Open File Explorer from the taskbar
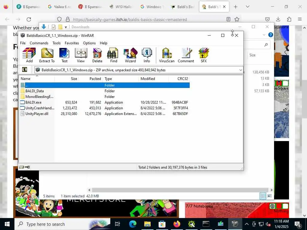 pyautogui.click(x=147, y=224)
